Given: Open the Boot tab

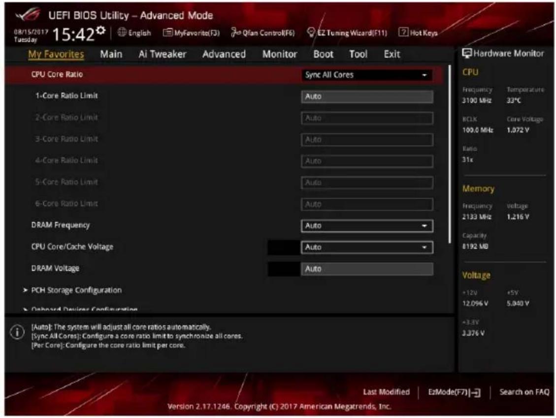Looking at the screenshot, I should (323, 54).
